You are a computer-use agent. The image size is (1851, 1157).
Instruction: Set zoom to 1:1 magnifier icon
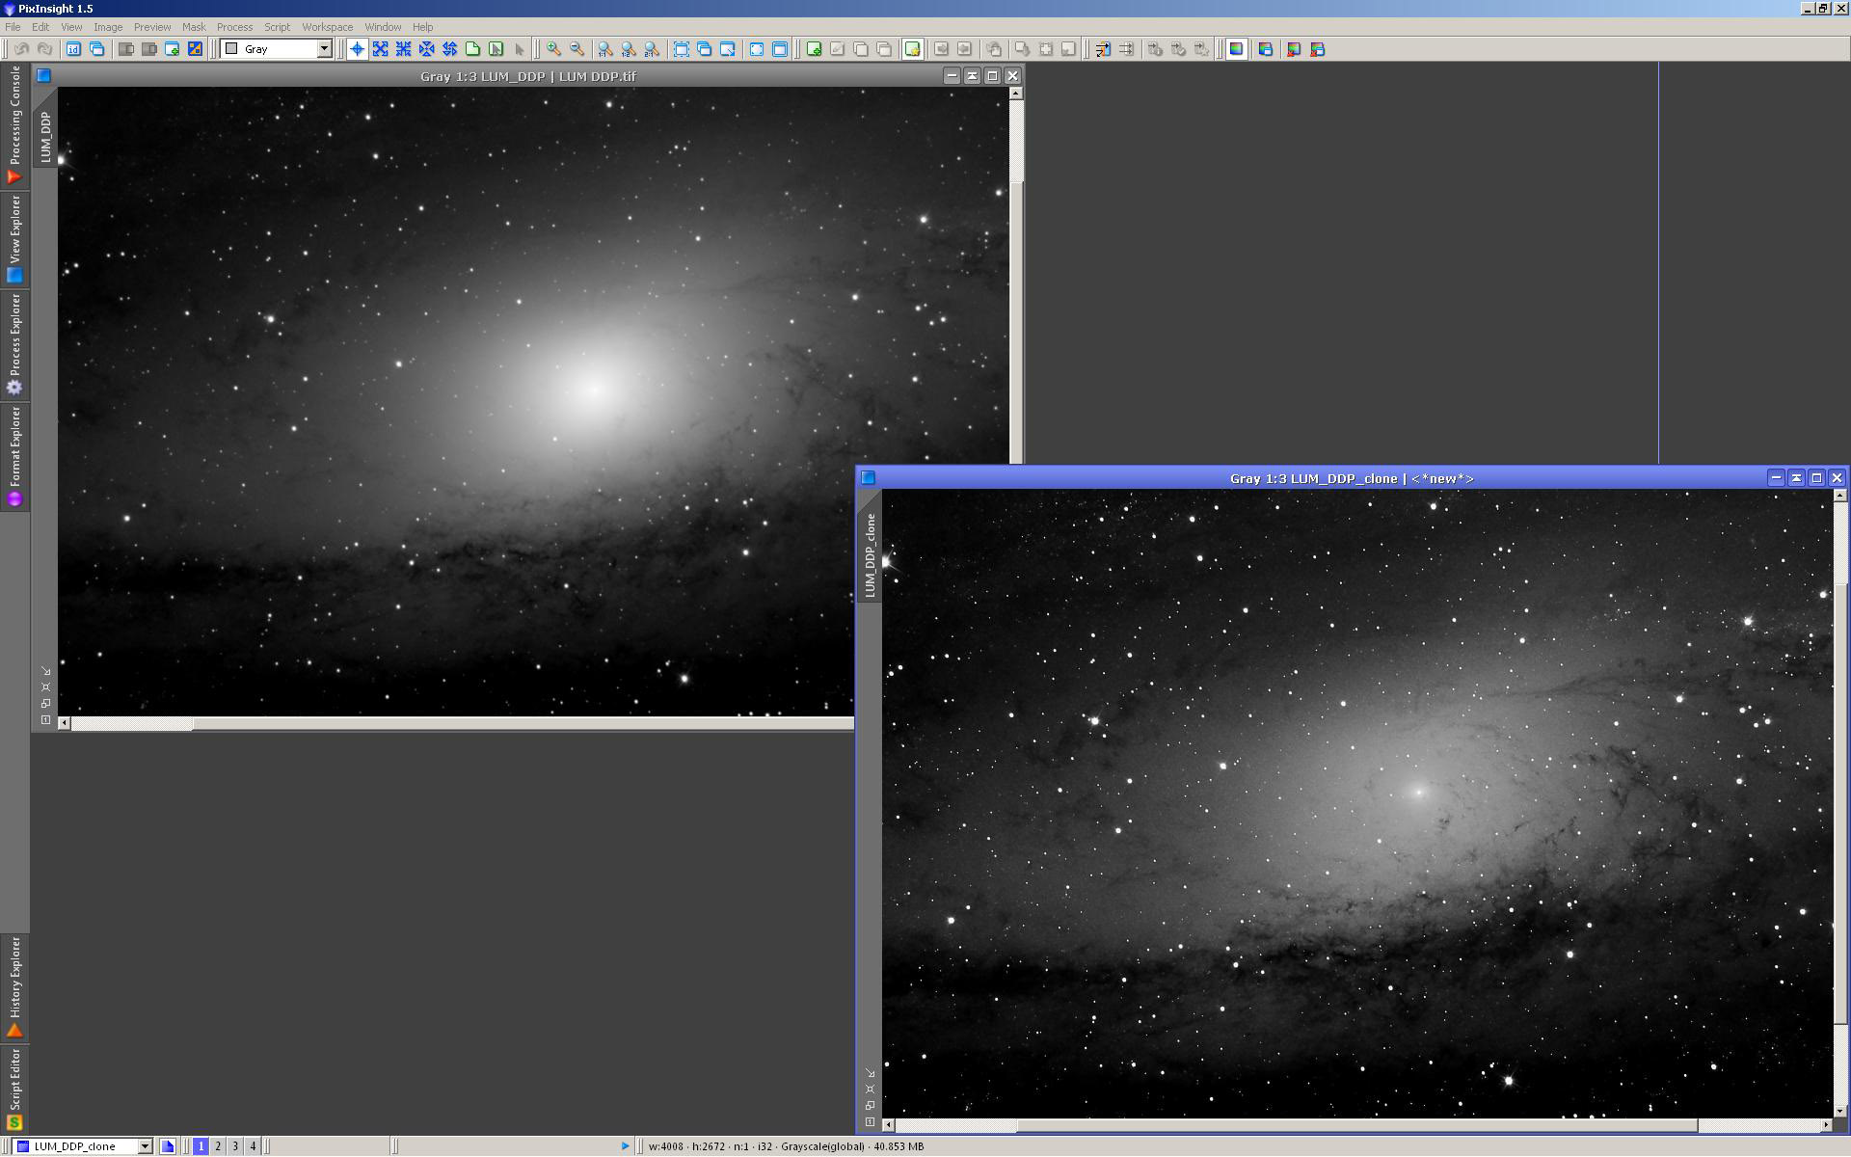point(604,49)
